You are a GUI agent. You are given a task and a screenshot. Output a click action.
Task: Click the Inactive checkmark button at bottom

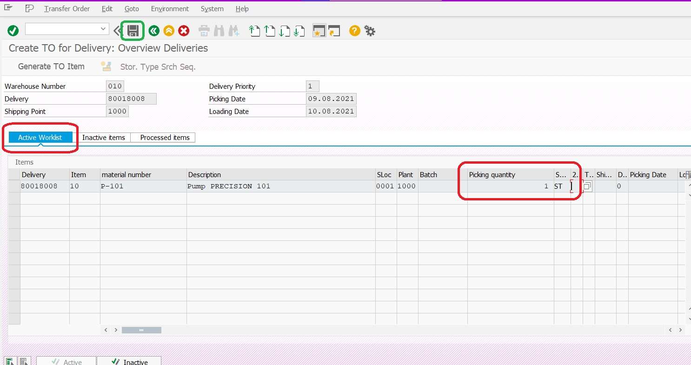point(129,362)
